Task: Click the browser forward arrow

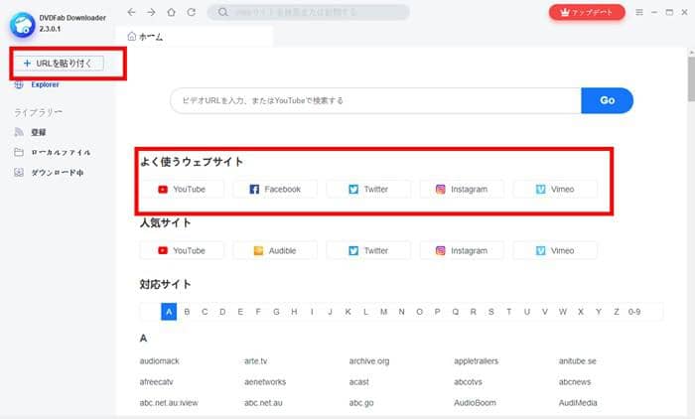Action: click(x=151, y=13)
